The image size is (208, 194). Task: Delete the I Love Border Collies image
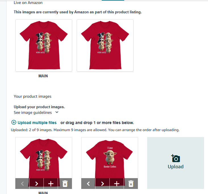[131, 184]
